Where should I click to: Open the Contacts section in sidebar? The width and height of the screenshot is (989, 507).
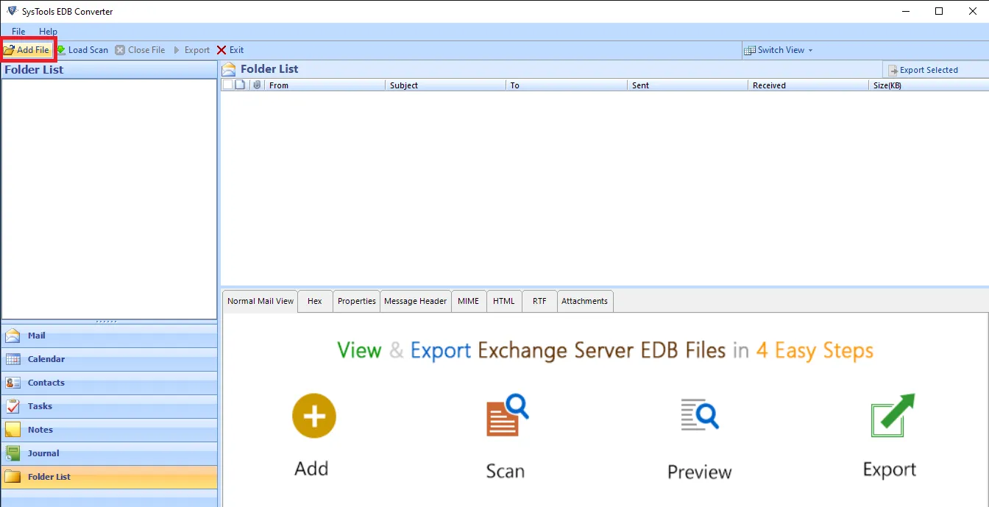click(46, 383)
